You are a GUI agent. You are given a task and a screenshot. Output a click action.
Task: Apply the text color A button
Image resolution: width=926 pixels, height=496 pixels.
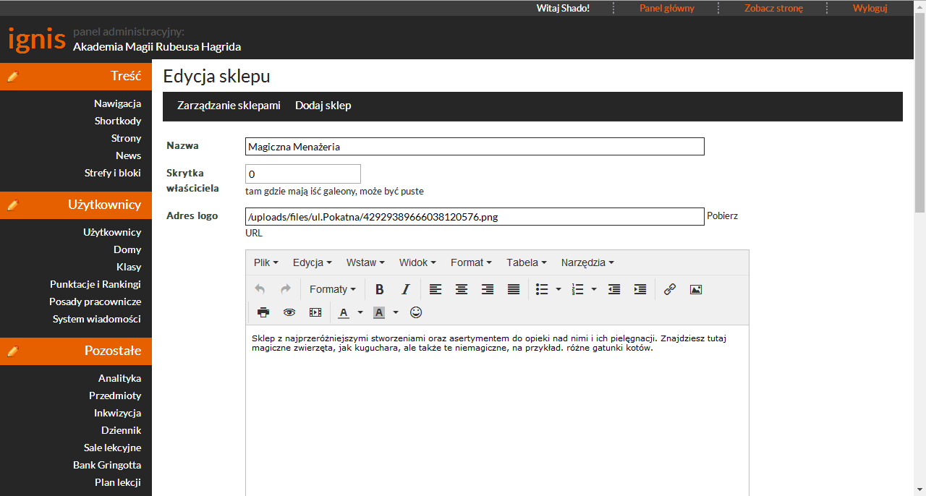(x=343, y=312)
